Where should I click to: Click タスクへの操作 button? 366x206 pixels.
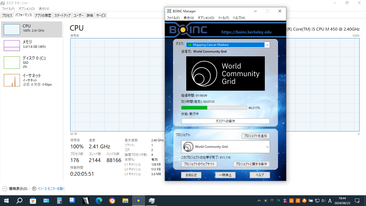click(x=226, y=121)
